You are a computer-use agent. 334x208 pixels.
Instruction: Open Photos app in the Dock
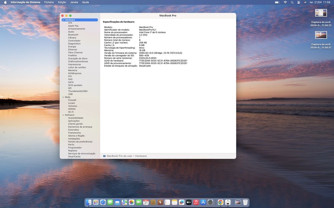(132, 202)
